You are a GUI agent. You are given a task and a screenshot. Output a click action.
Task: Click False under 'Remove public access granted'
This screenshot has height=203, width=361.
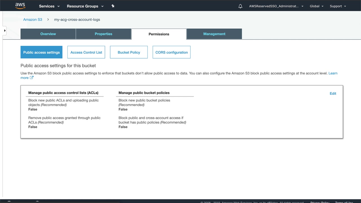pos(33,127)
